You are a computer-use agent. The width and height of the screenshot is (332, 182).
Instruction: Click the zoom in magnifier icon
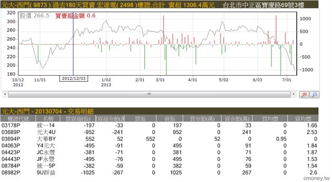click(x=304, y=95)
